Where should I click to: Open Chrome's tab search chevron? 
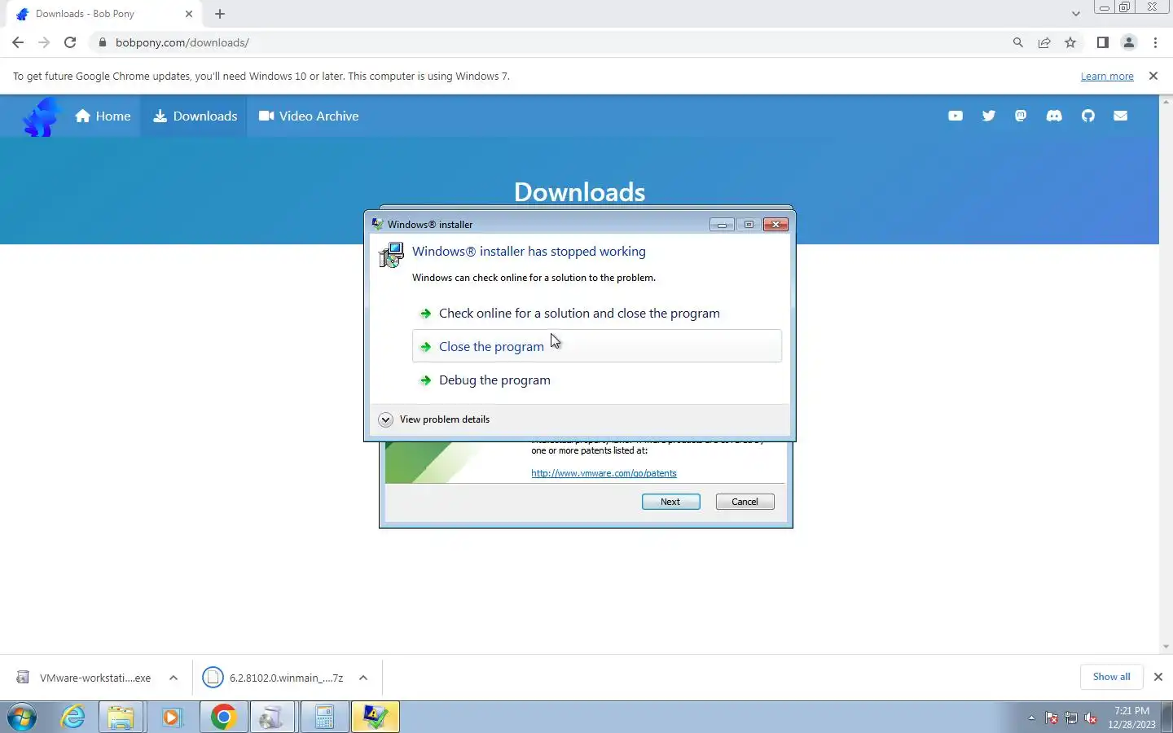tap(1076, 14)
